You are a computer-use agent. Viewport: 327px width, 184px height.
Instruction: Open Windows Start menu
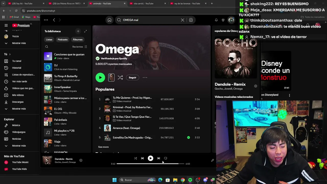[x=114, y=180]
